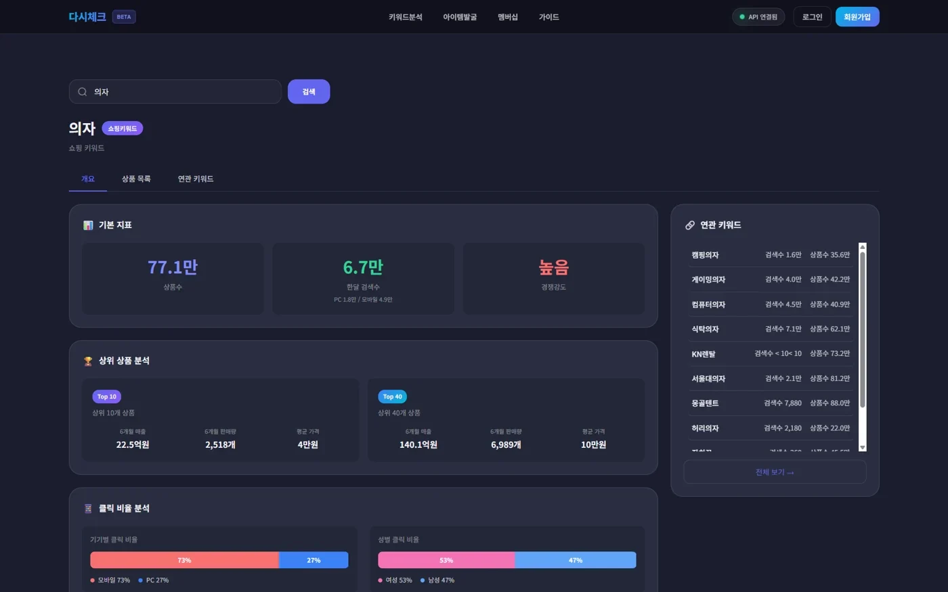Click the trophy icon beside 상위 상품 분석
Viewport: 948px width, 592px height.
point(88,361)
